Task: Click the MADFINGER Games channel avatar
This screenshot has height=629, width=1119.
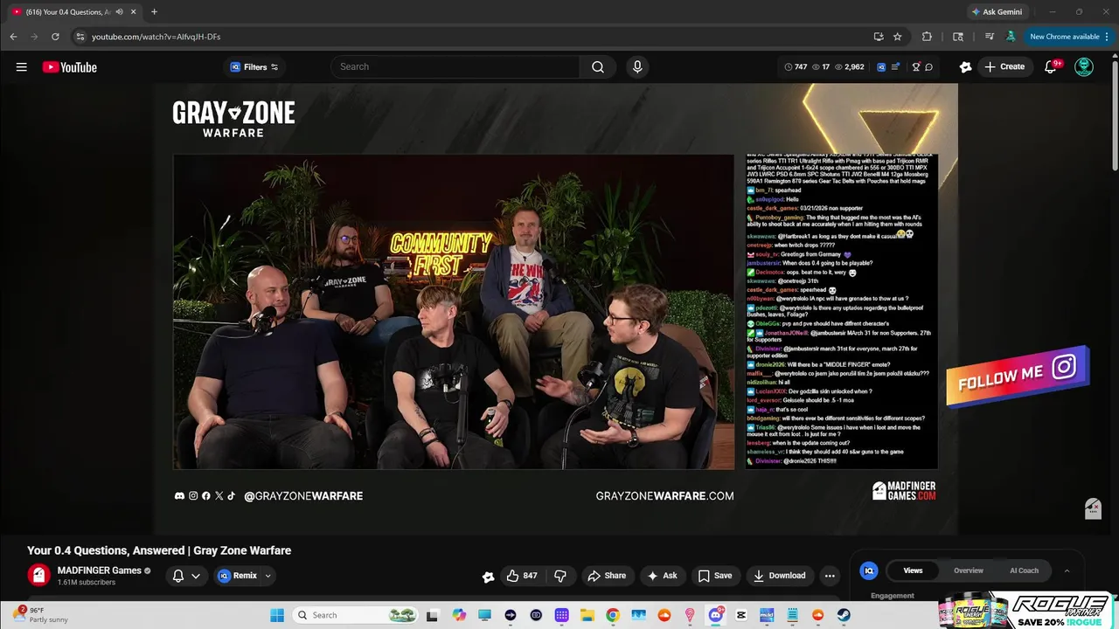Action: (38, 576)
